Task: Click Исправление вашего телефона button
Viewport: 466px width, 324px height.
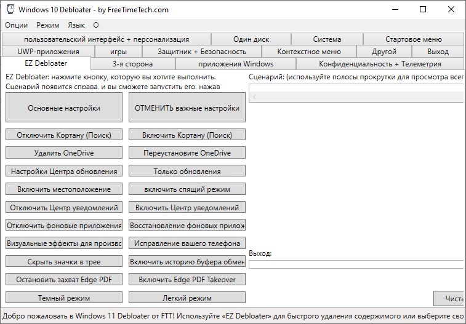Action: click(187, 243)
